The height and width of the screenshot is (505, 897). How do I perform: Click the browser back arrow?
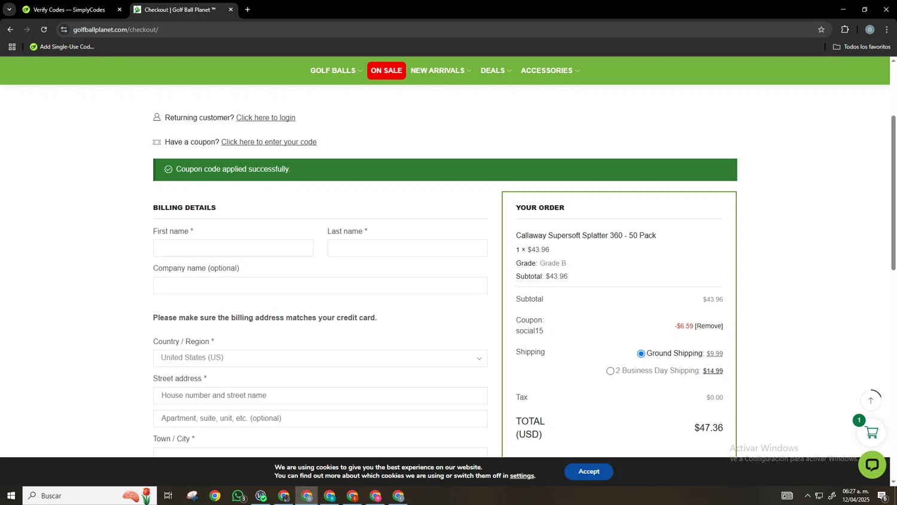click(x=10, y=29)
